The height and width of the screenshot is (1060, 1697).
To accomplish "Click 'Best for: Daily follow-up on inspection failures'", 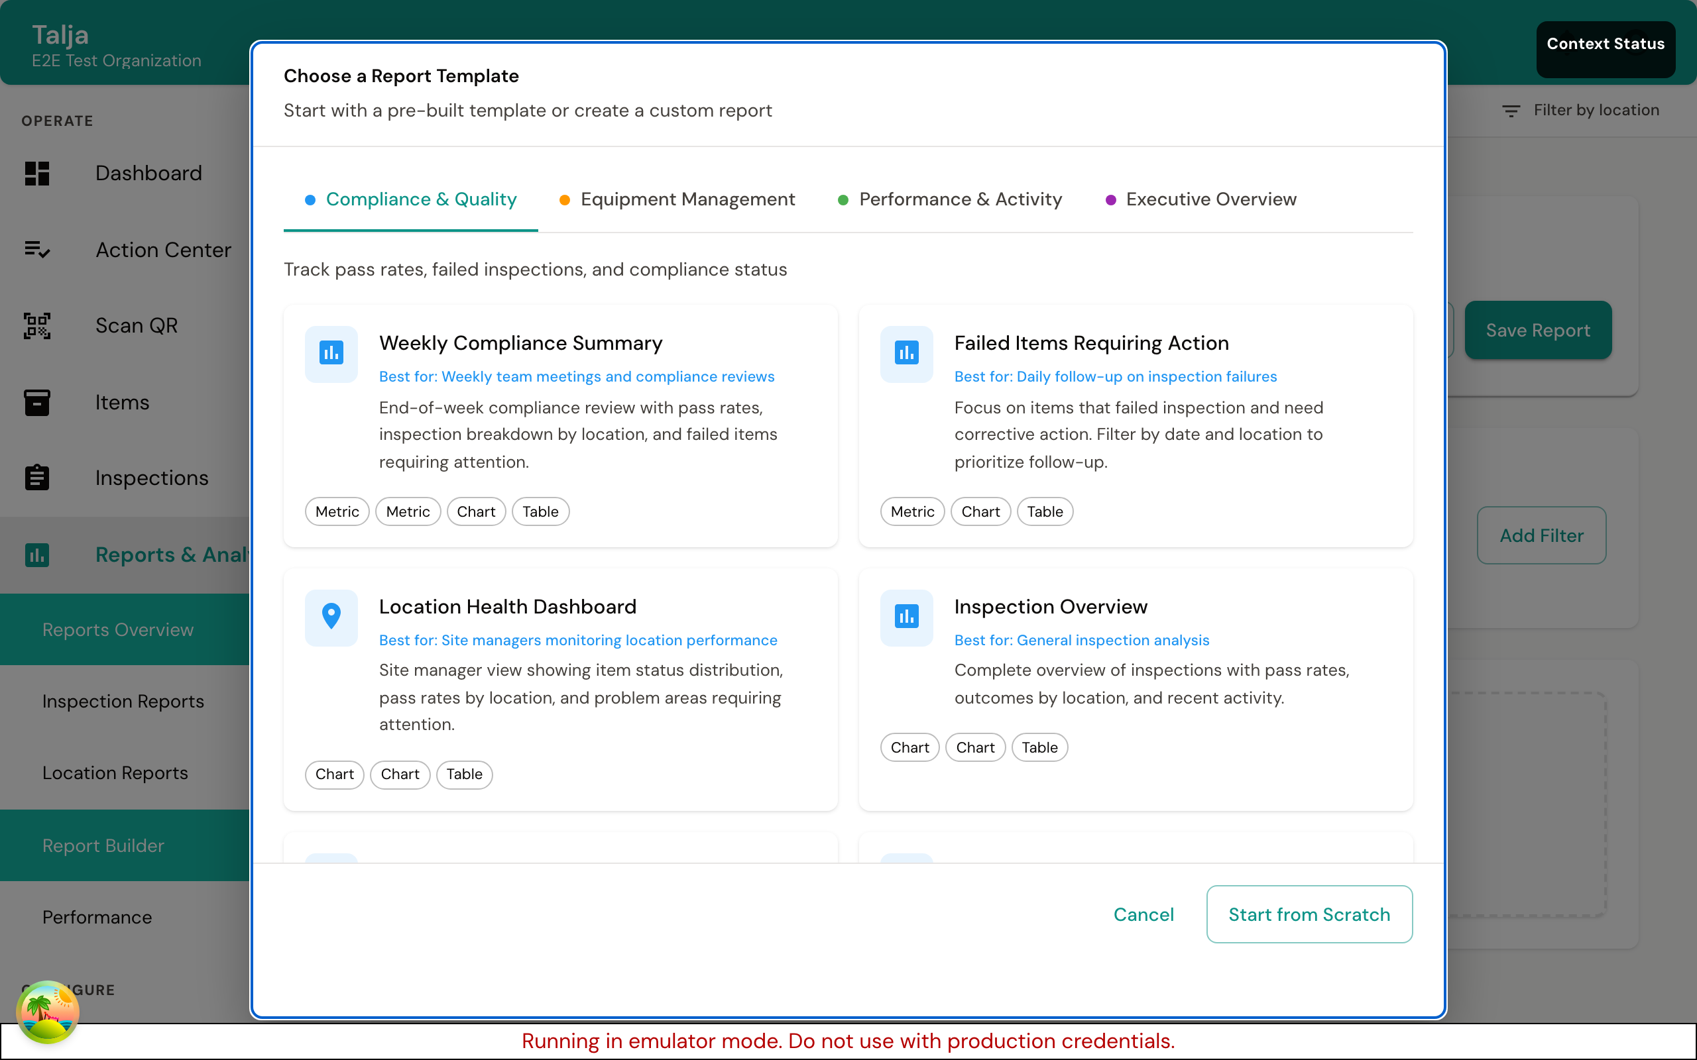I will point(1115,376).
